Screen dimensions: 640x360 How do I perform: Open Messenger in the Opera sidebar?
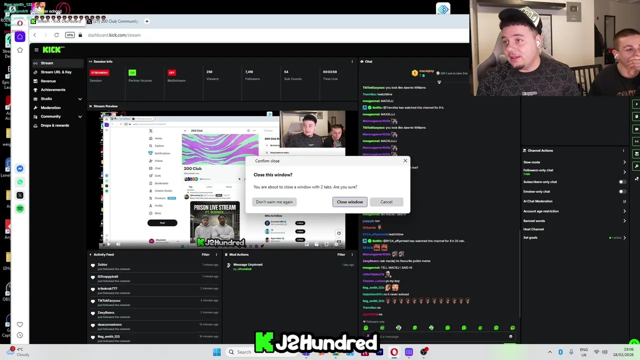(20, 168)
